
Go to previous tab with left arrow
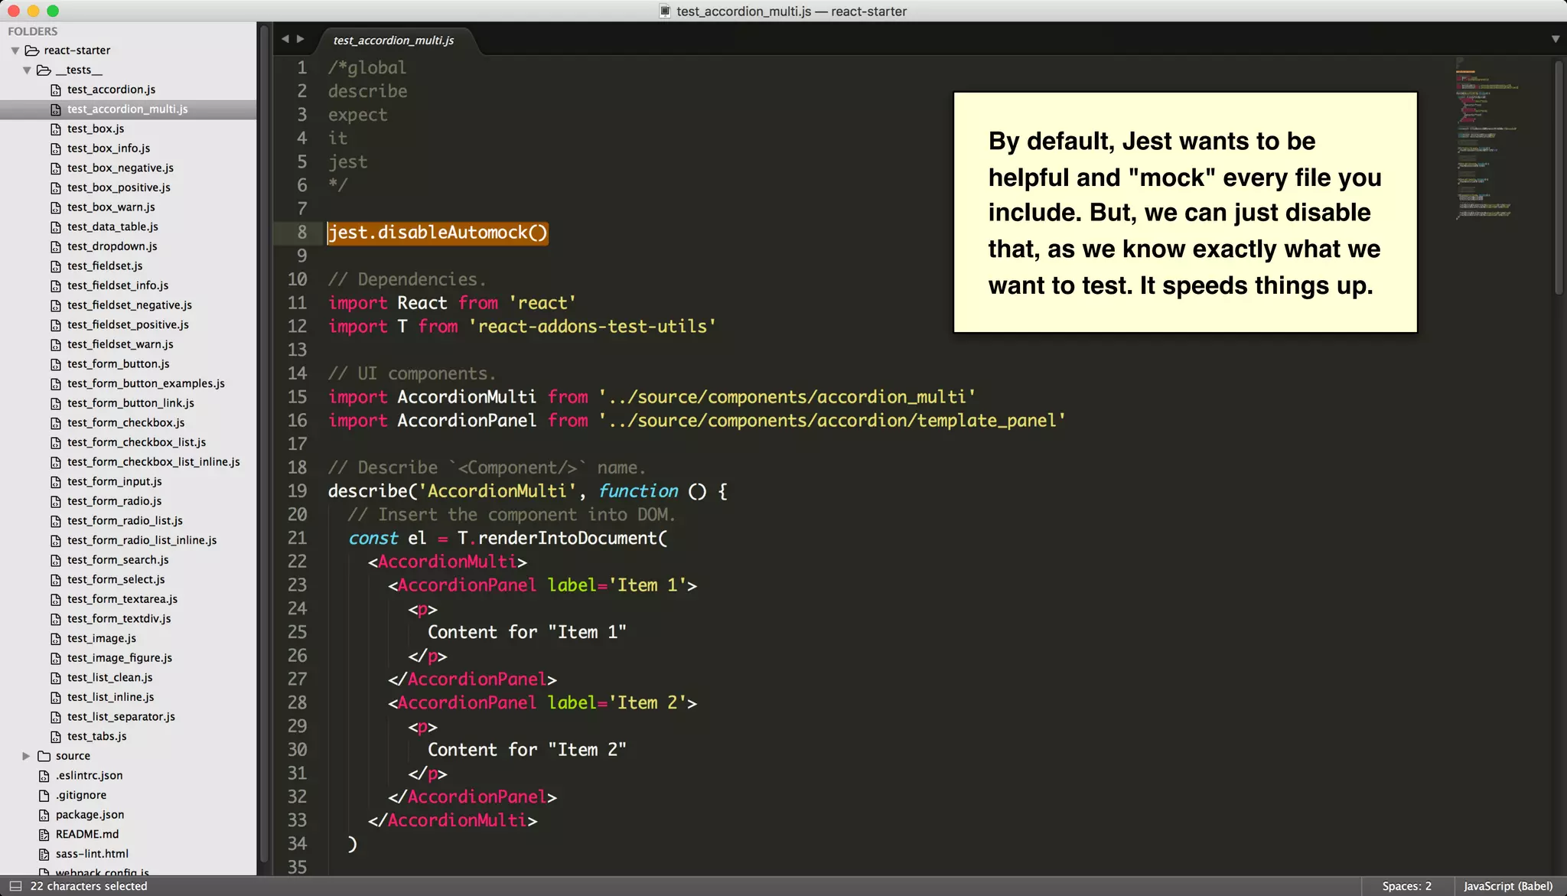[x=285, y=39]
